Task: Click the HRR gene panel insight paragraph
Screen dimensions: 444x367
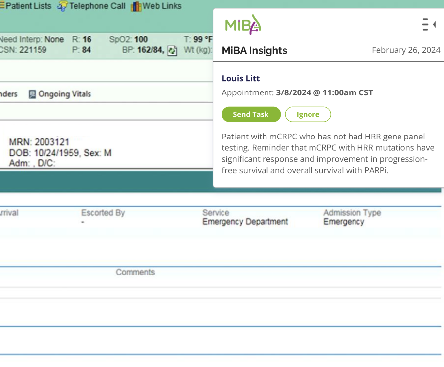Action: [x=328, y=153]
